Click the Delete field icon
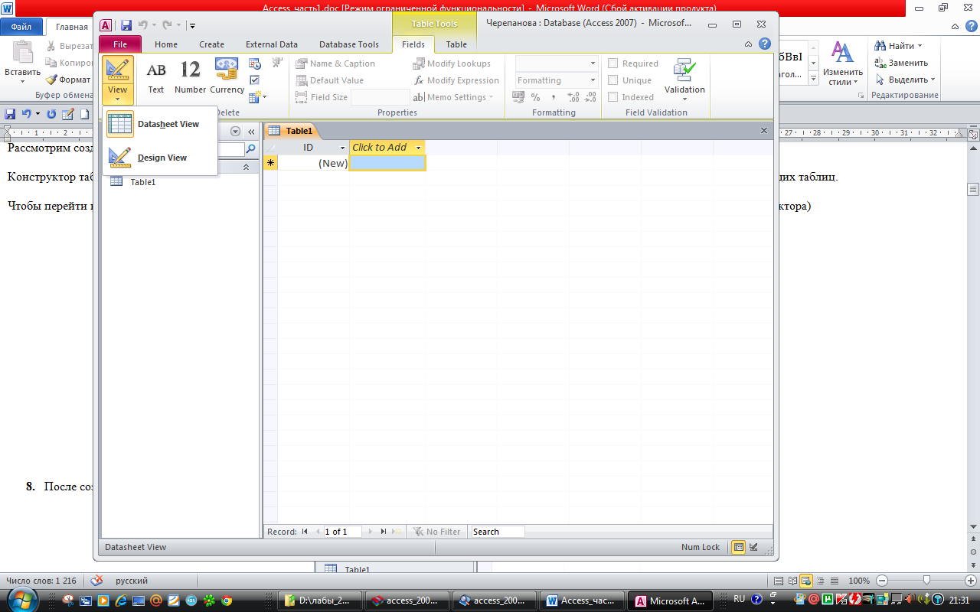Image resolution: width=980 pixels, height=612 pixels. click(x=277, y=63)
